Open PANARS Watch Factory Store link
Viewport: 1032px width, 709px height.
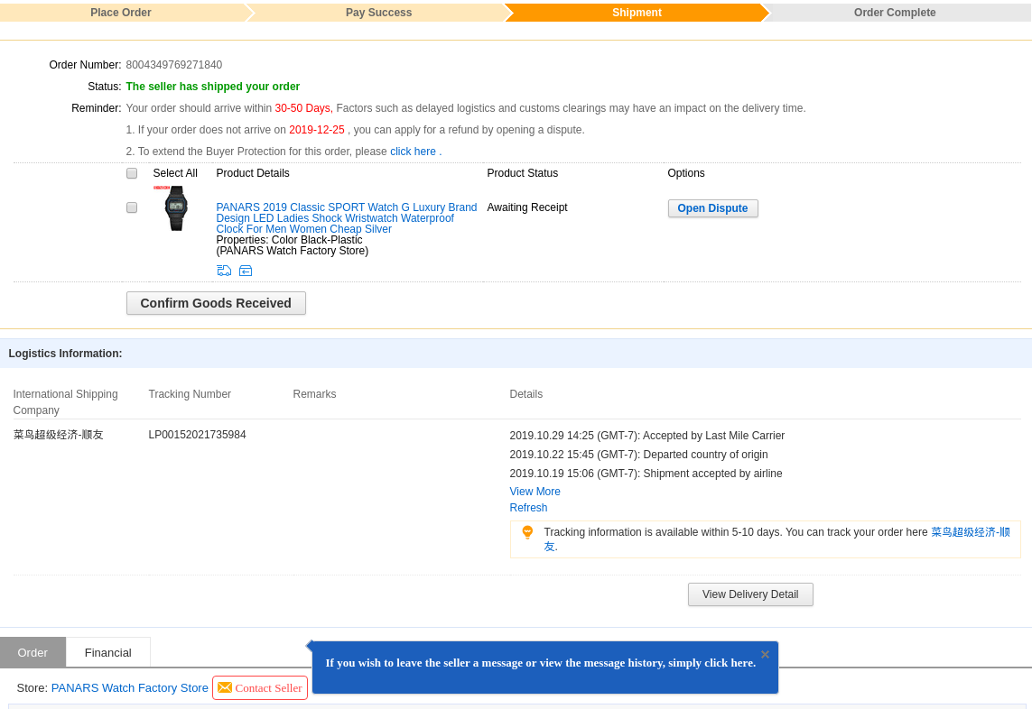coord(130,688)
